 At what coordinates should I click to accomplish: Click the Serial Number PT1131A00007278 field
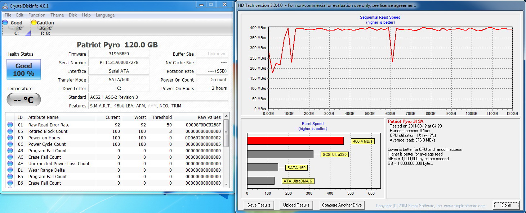coord(119,62)
